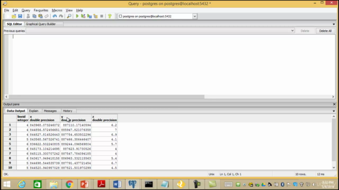The width and height of the screenshot is (339, 190).
Task: Clear edit window eraser icon
Action: pos(47,16)
